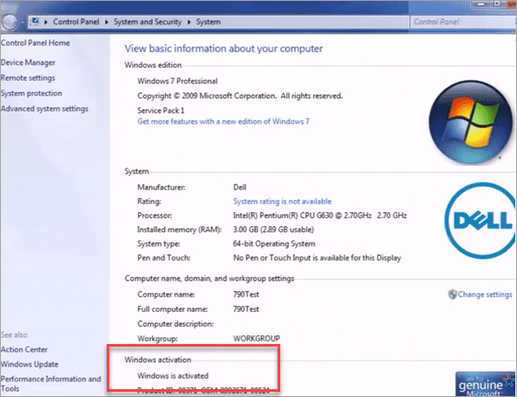Open Control Panel Home link
The image size is (517, 397).
pos(36,43)
